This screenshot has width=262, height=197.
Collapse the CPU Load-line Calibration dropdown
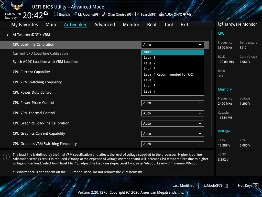(173, 45)
